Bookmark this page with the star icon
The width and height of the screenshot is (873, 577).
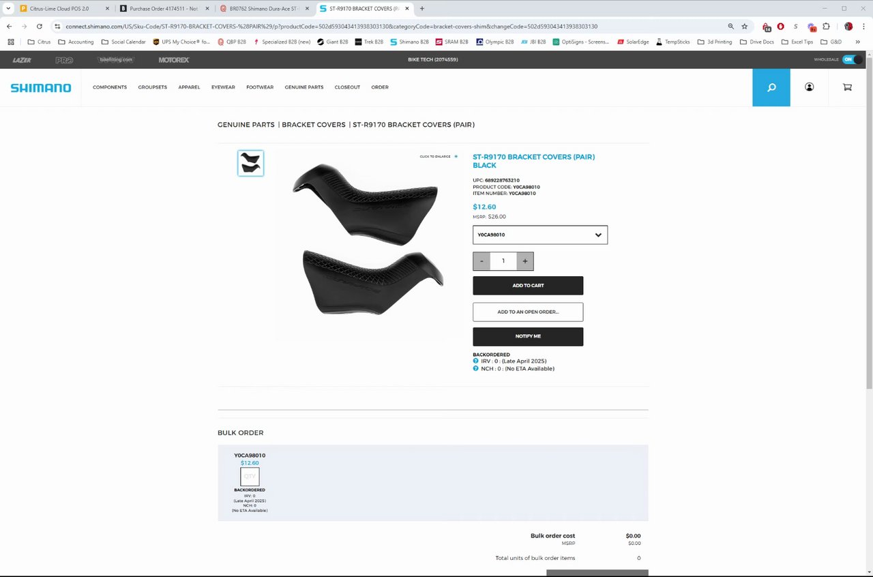[745, 26]
